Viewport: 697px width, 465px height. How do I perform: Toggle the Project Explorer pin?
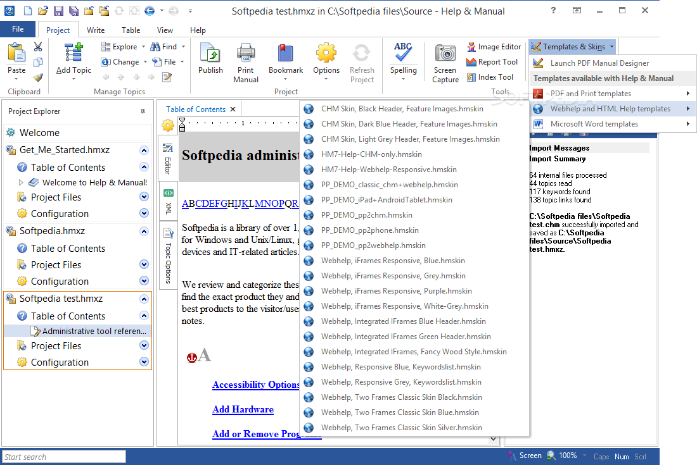(143, 111)
